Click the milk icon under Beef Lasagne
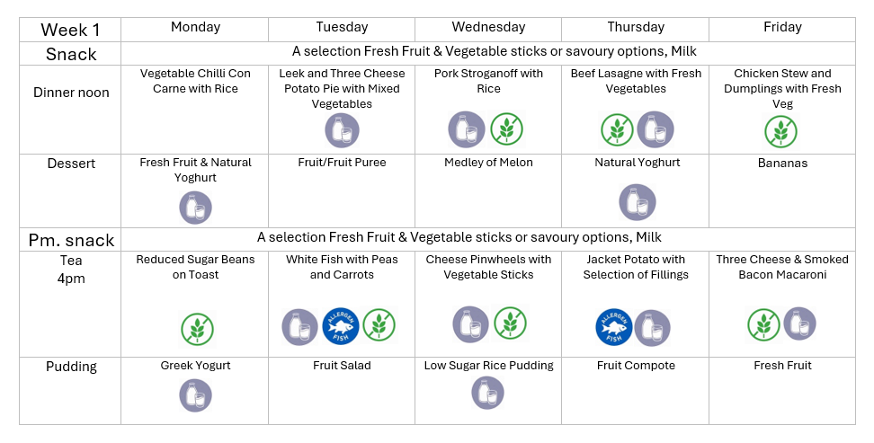 pyautogui.click(x=655, y=129)
